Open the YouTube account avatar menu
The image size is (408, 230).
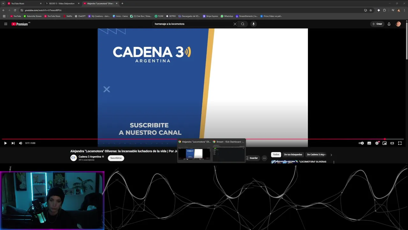tap(398, 24)
